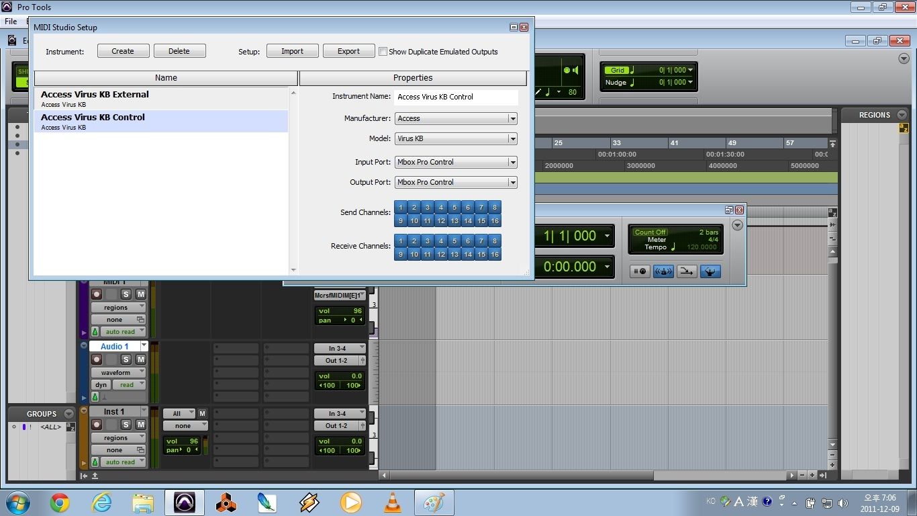This screenshot has width=917, height=516.
Task: Click the Instrument Name input field
Action: tap(456, 97)
